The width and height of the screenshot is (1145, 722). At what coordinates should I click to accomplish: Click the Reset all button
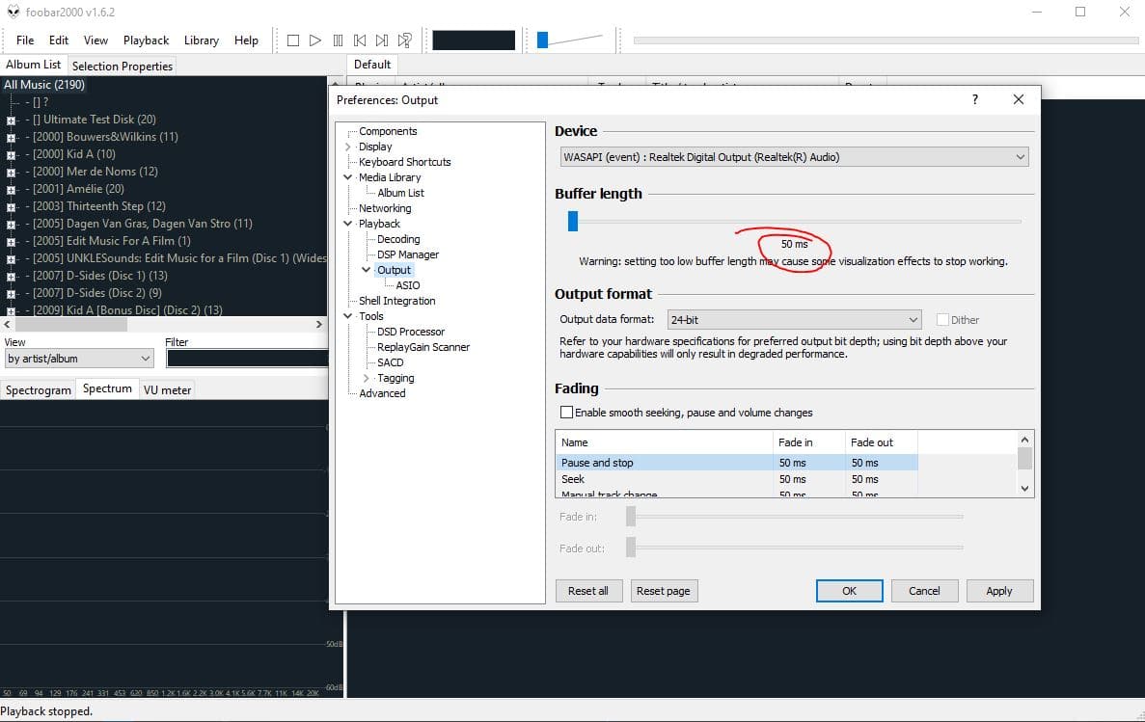(x=587, y=591)
